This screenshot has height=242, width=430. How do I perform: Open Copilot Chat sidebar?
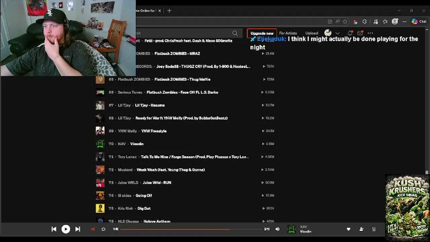coord(419,22)
